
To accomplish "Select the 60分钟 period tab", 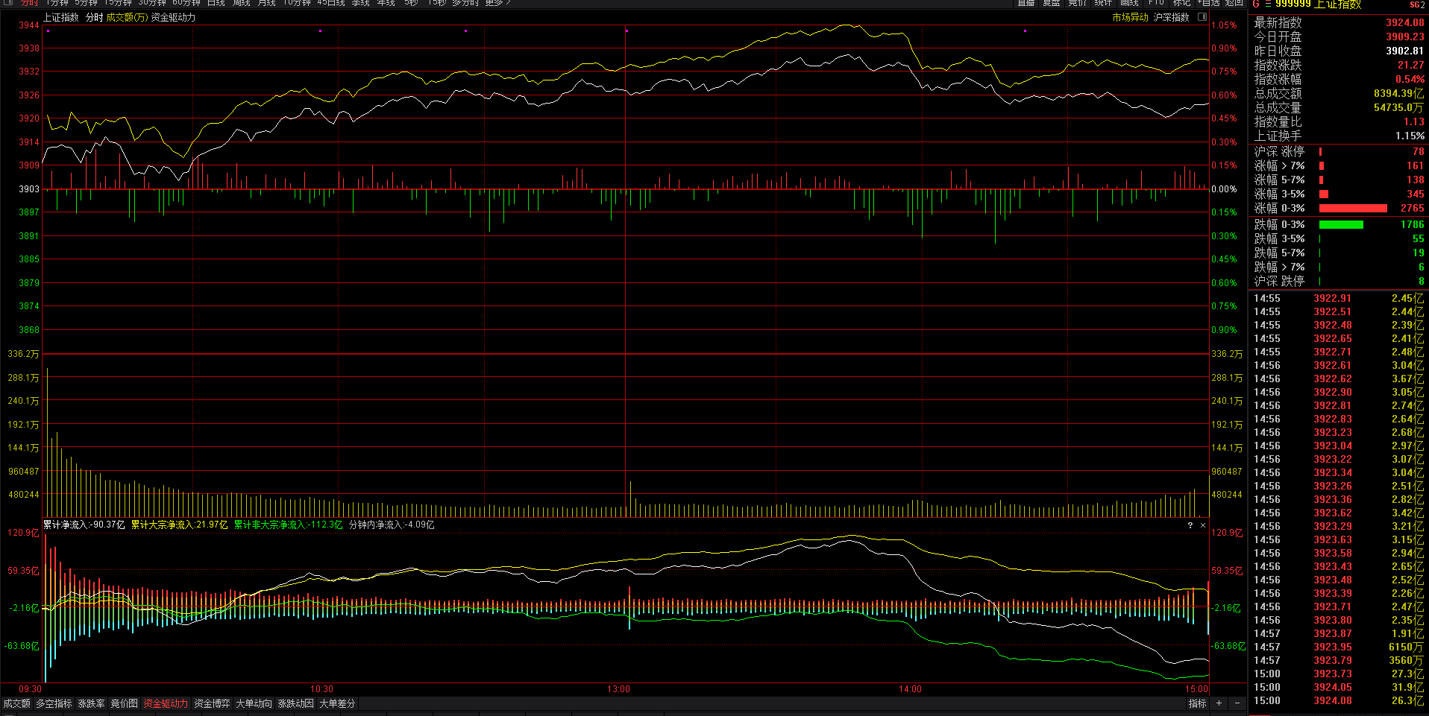I will click(x=186, y=2).
